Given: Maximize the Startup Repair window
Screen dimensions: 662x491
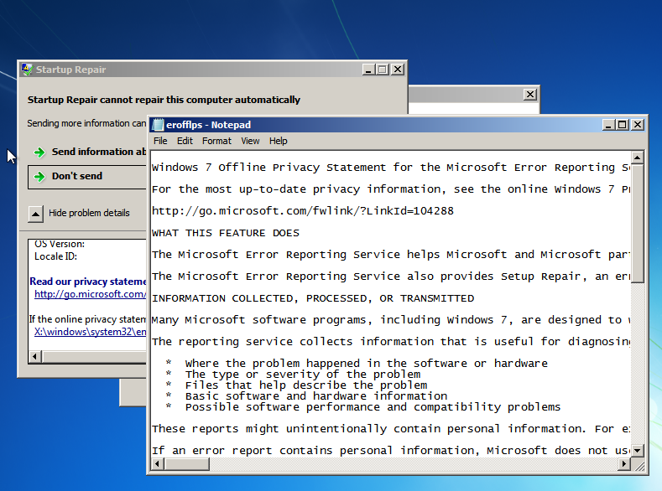Looking at the screenshot, I should (x=382, y=70).
